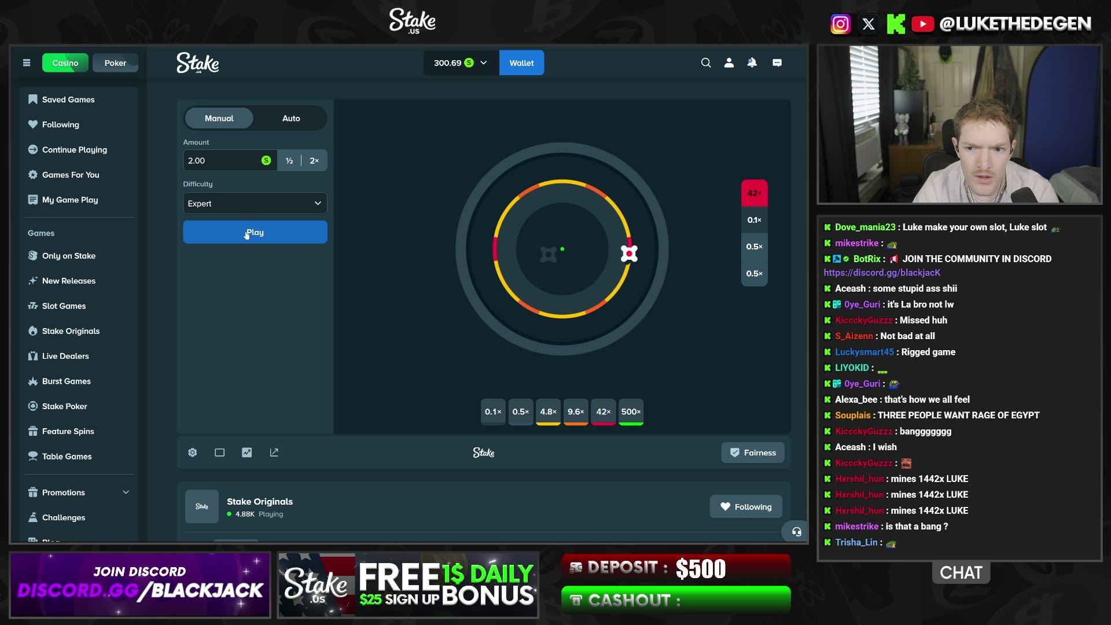Select the 42× multiplier chip below wheel
This screenshot has width=1111, height=625.
(604, 412)
